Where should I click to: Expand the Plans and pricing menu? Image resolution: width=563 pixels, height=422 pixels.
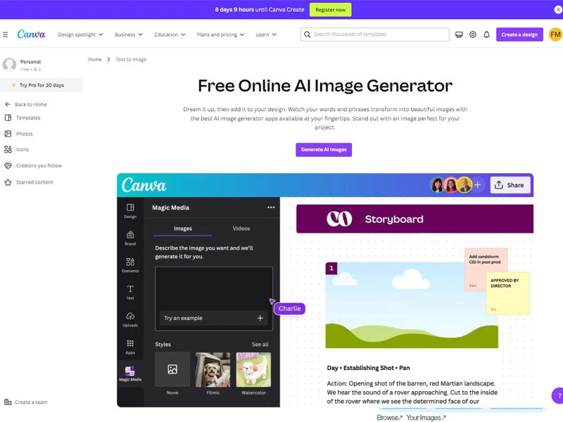[220, 34]
